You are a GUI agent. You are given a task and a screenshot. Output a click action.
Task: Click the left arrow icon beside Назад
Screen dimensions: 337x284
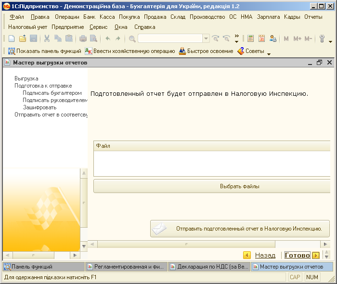click(x=246, y=255)
